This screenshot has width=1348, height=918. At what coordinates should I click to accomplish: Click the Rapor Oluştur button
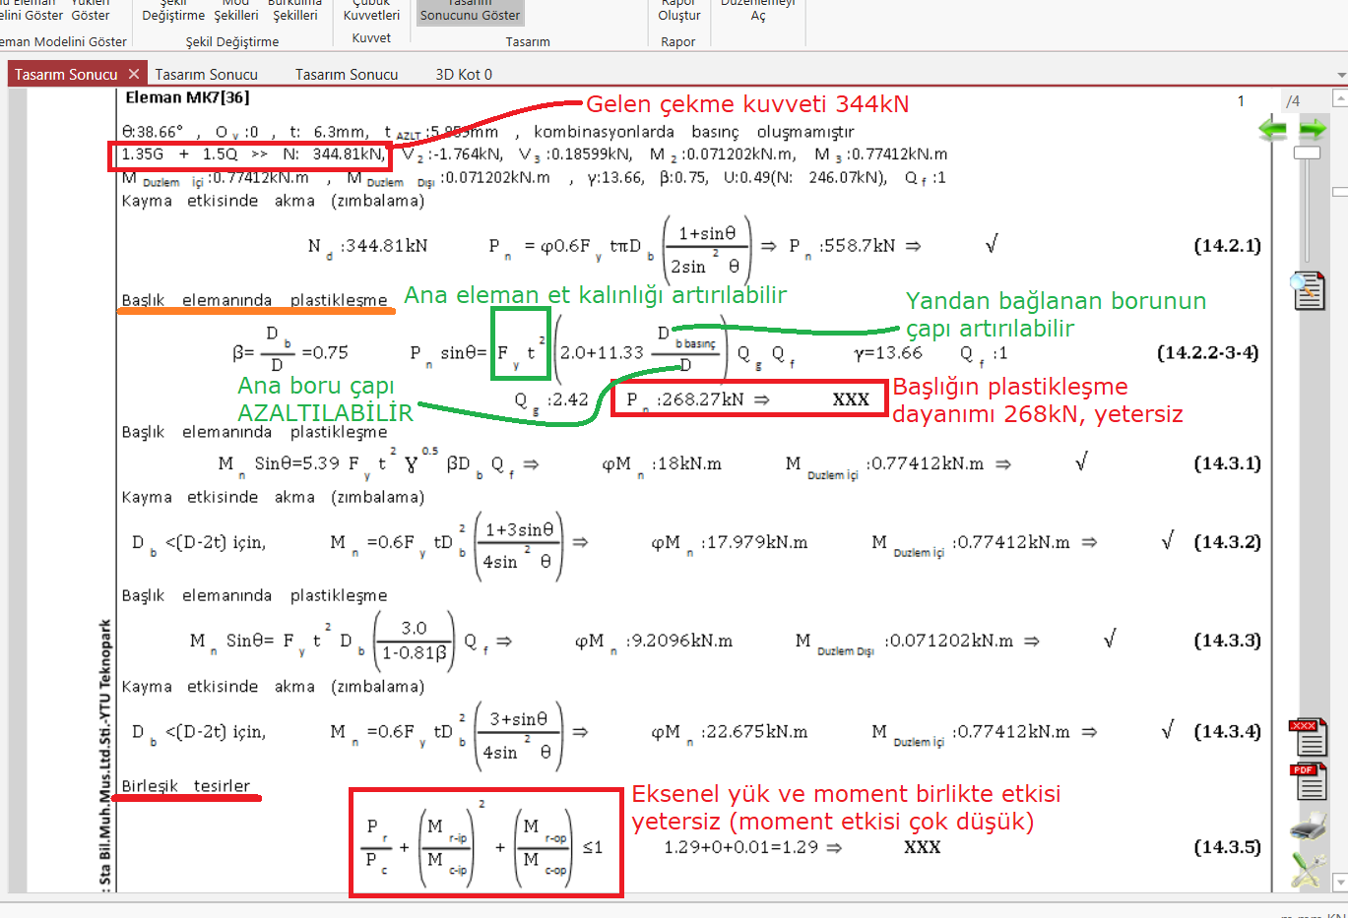678,12
